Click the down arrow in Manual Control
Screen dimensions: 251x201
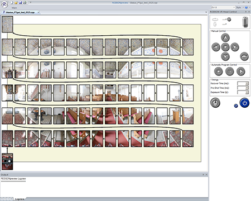(225, 56)
